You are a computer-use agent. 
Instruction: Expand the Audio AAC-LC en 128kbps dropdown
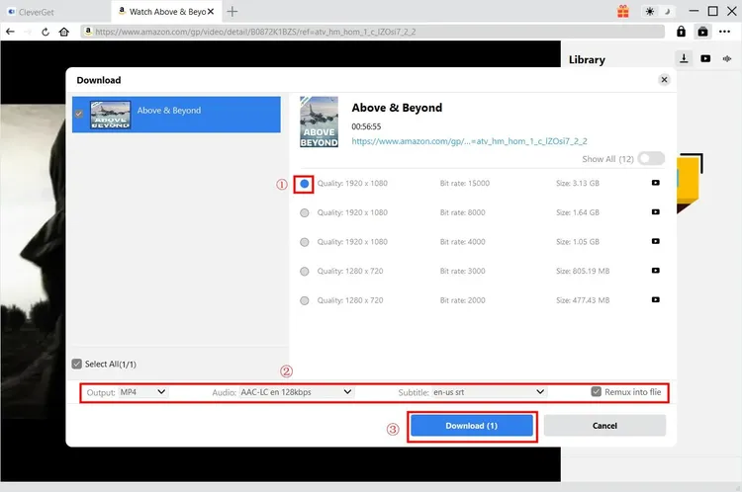click(x=296, y=392)
